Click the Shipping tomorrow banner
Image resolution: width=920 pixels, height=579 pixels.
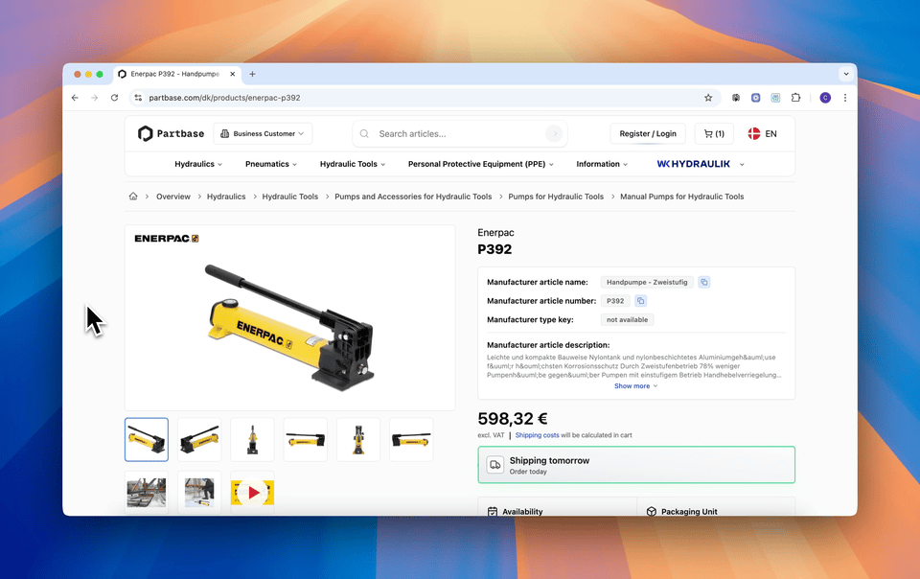(636, 465)
